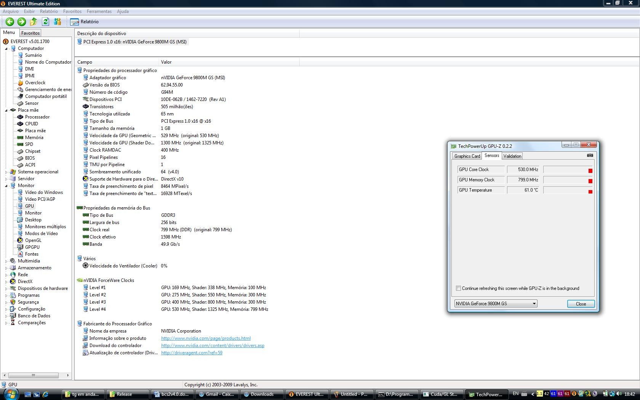Open the Ferramentas menu
Image resolution: width=640 pixels, height=400 pixels.
(99, 11)
